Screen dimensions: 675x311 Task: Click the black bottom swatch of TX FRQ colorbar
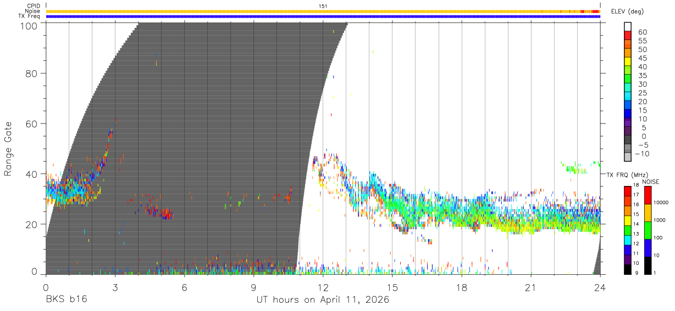click(x=628, y=269)
